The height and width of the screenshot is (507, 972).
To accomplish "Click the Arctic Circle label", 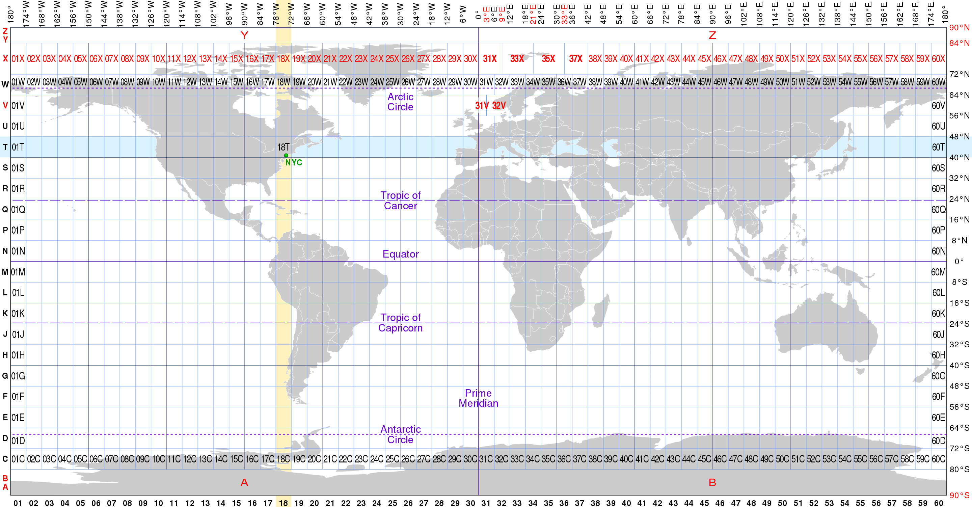I will click(400, 102).
